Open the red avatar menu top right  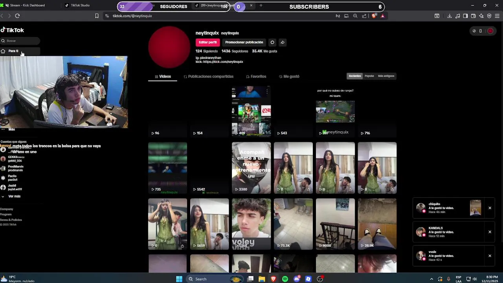[490, 31]
